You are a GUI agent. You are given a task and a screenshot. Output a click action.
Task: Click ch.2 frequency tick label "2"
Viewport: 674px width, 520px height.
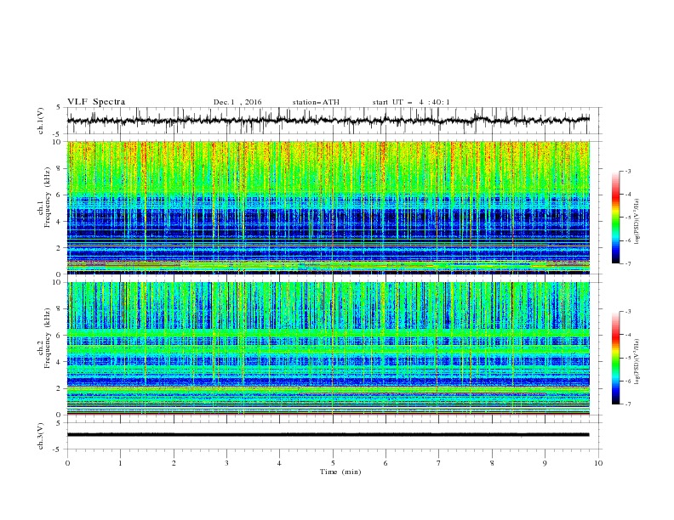click(59, 388)
